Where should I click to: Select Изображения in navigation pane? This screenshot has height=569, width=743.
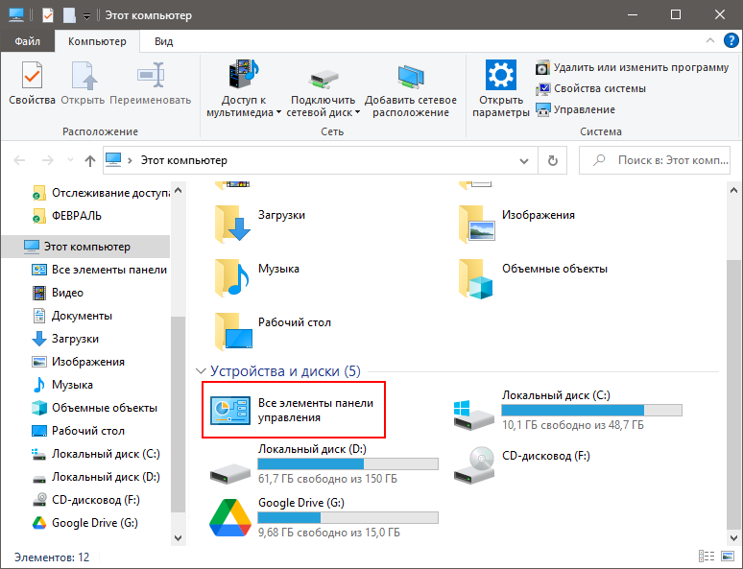[x=78, y=362]
